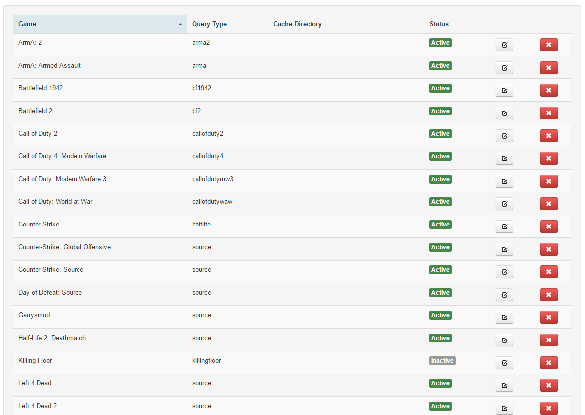Image resolution: width=585 pixels, height=415 pixels.
Task: Select Day of Defeat: Source name
Action: tap(50, 293)
